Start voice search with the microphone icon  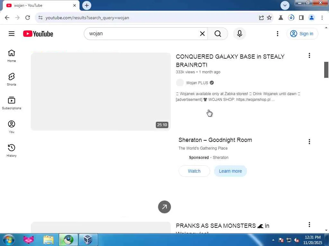coord(240,34)
